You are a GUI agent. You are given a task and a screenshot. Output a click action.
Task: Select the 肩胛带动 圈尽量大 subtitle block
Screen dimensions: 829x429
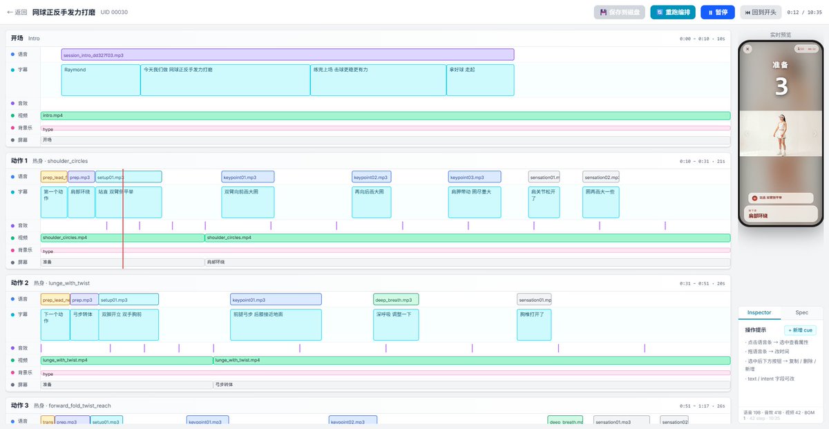(475, 202)
